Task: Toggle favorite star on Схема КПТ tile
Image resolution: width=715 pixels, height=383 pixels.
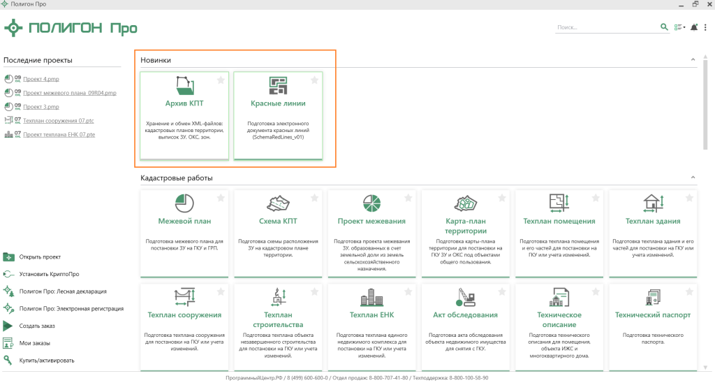Action: (x=314, y=198)
